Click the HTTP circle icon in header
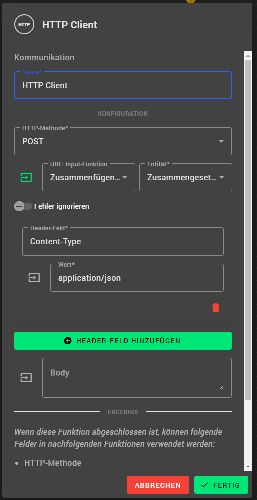The height and width of the screenshot is (500, 257). (24, 24)
